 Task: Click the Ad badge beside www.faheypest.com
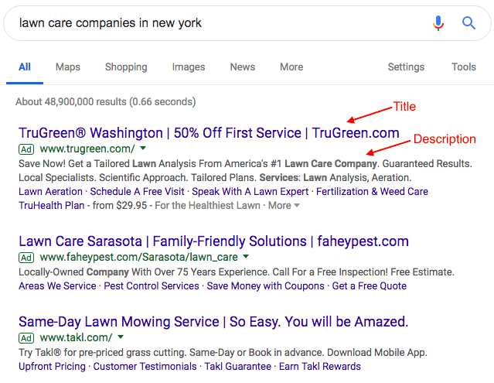26,258
